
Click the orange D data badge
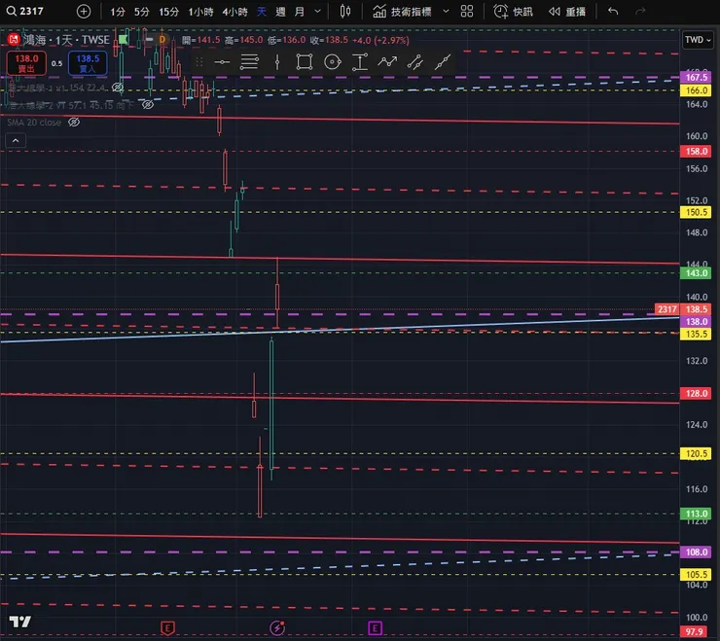[x=162, y=40]
